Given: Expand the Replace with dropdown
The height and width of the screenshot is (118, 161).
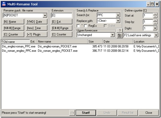Looking at the screenshot, I should pyautogui.click(x=118, y=21).
